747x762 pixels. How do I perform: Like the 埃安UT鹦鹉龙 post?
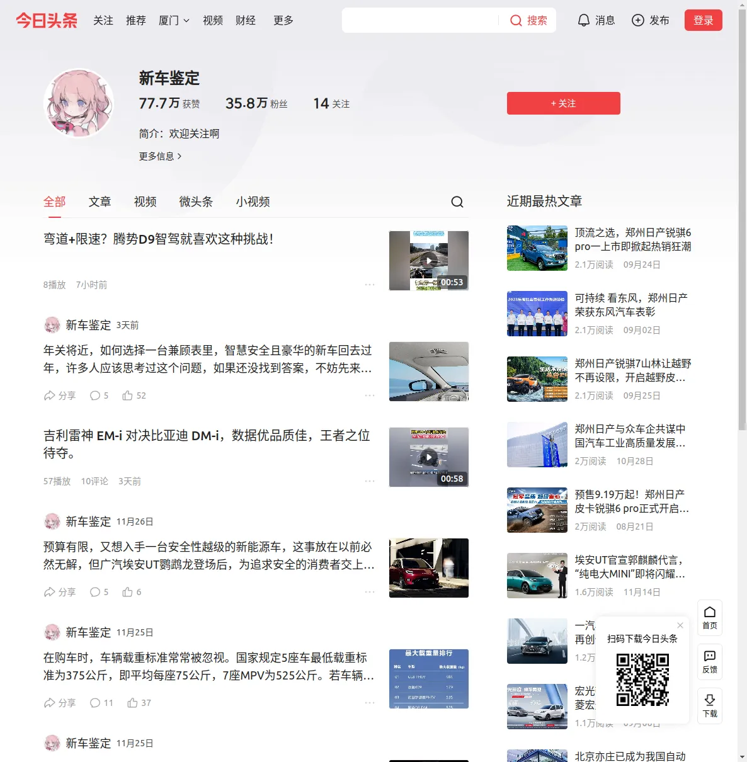(x=132, y=592)
